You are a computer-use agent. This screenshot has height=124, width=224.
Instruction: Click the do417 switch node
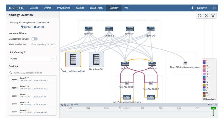(x=127, y=97)
